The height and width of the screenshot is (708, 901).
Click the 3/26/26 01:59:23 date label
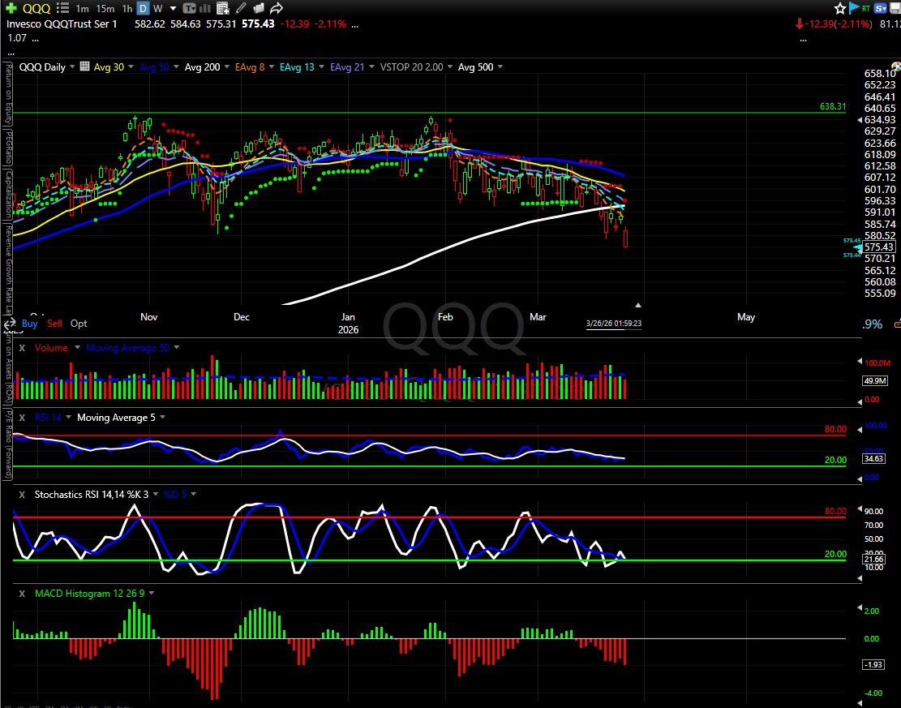pyautogui.click(x=614, y=324)
